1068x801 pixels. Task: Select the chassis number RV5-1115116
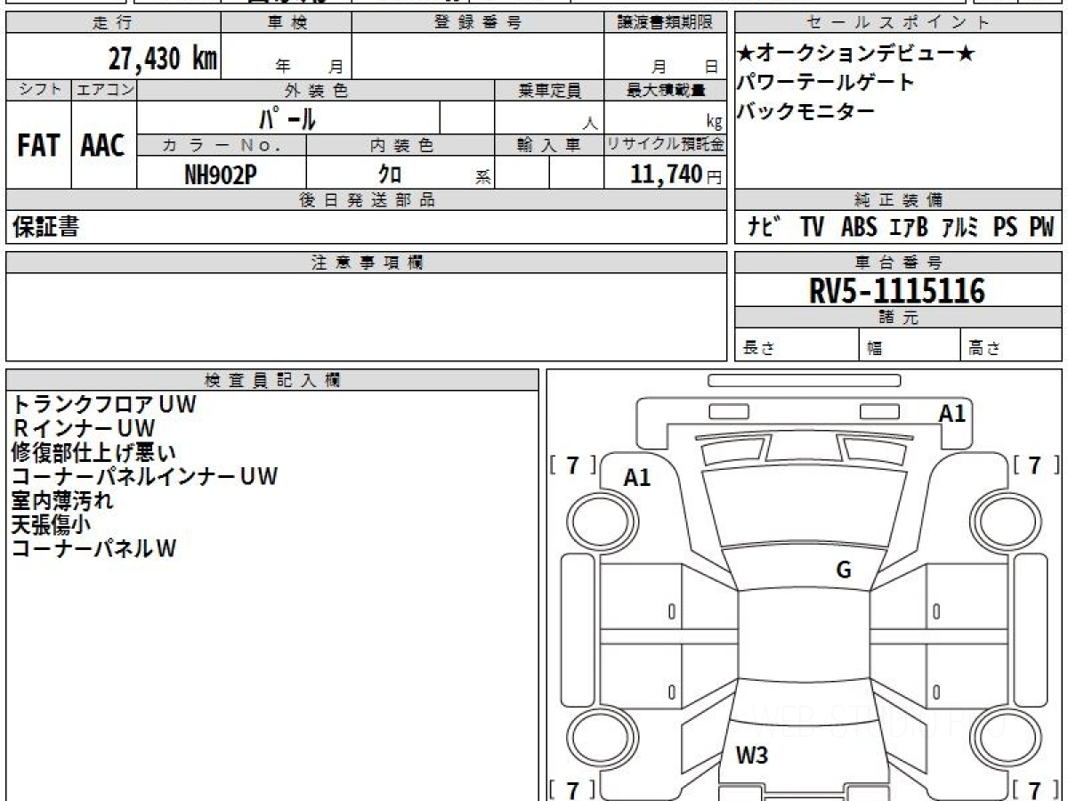pyautogui.click(x=897, y=290)
